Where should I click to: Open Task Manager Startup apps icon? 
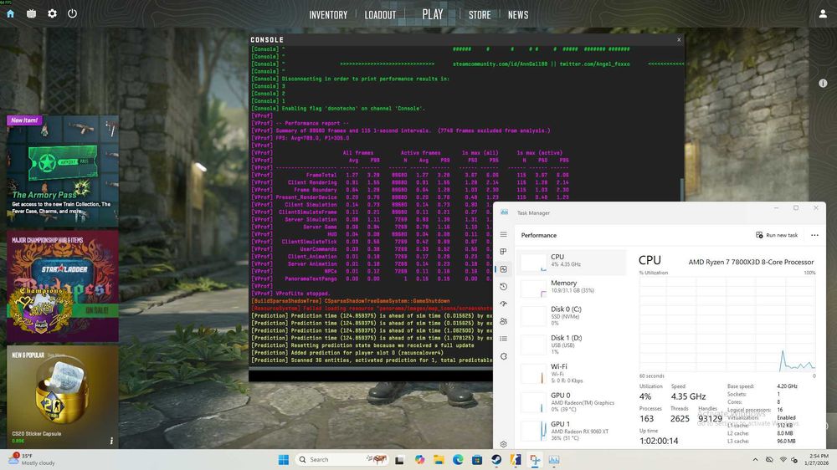click(503, 304)
